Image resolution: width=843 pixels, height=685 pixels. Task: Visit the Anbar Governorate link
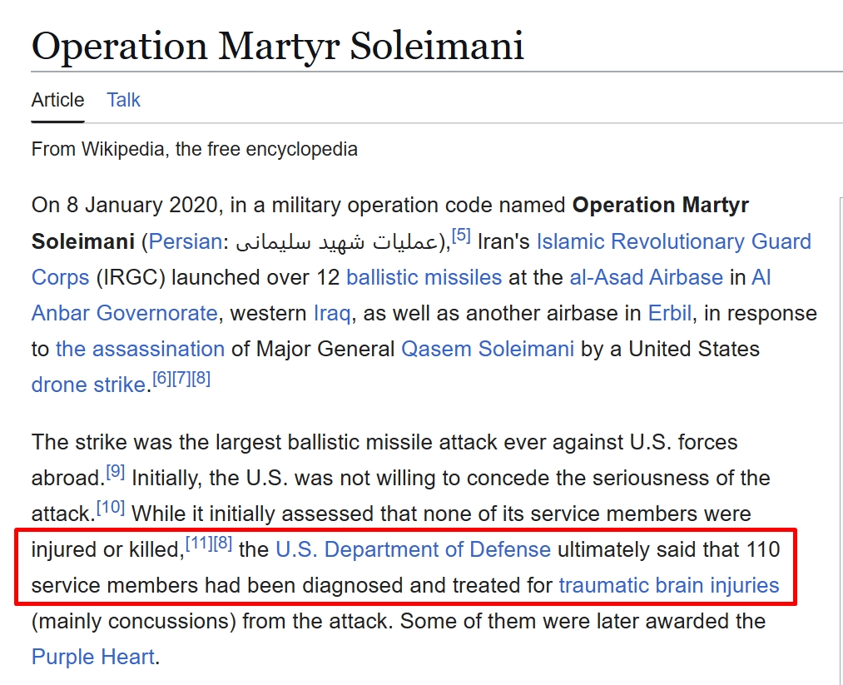click(x=124, y=313)
